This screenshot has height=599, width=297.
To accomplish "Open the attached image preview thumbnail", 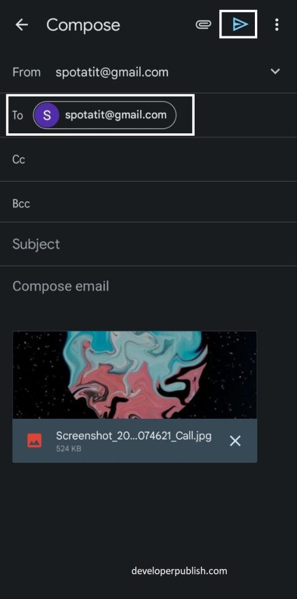I will (x=134, y=375).
